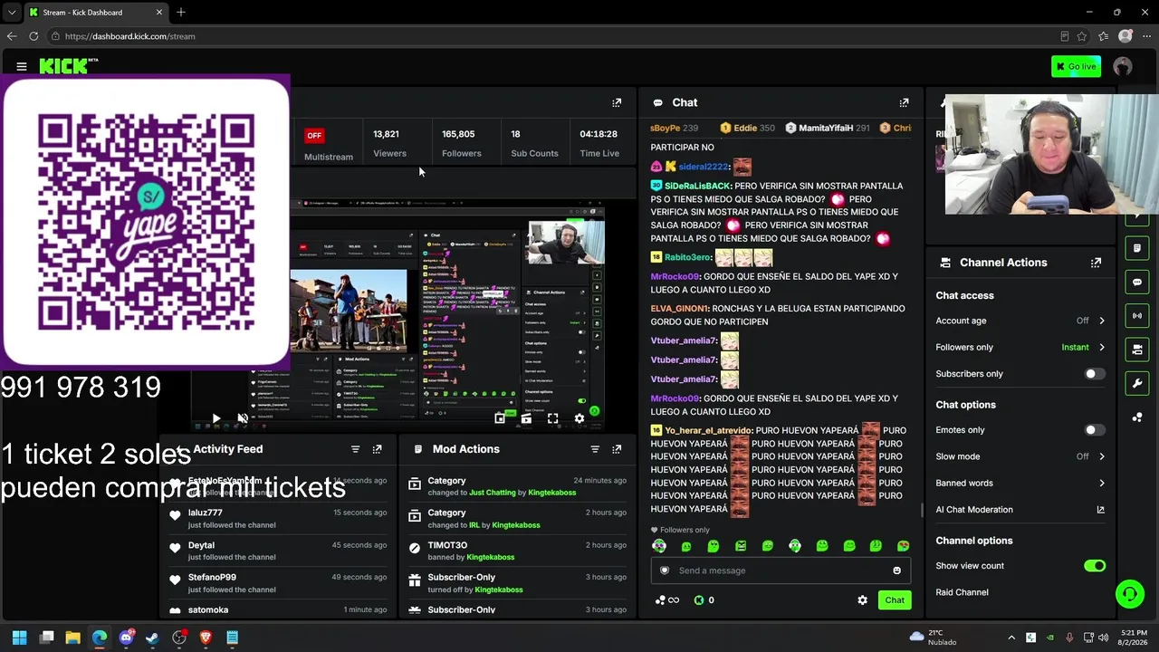Screen dimensions: 1159x652
Task: Click the Send a message field
Action: 781,570
